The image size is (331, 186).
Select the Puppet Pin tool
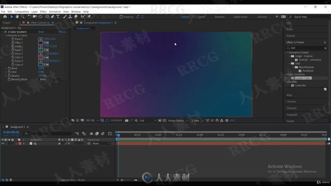tap(89, 17)
